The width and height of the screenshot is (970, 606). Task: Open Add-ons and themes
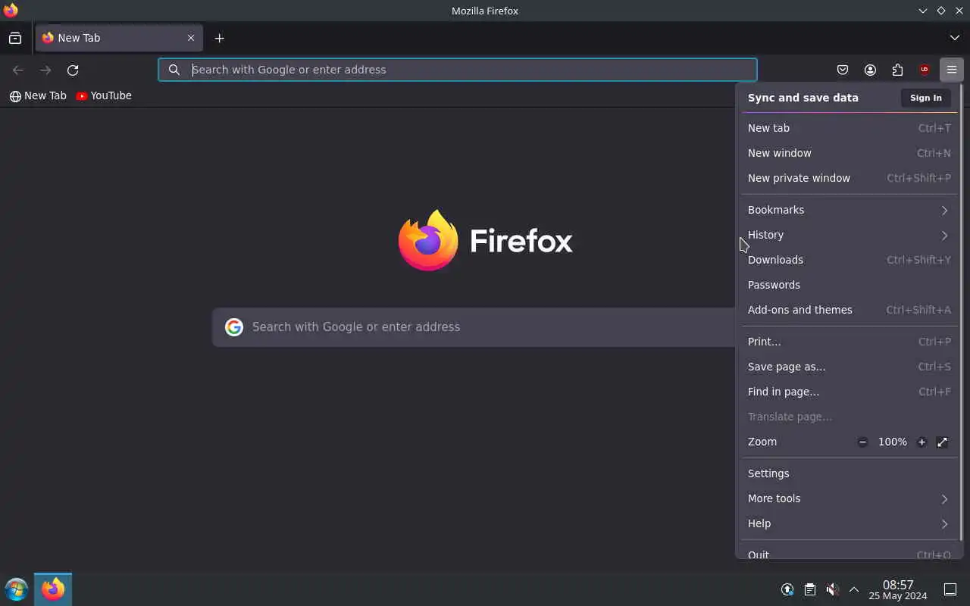(x=849, y=310)
